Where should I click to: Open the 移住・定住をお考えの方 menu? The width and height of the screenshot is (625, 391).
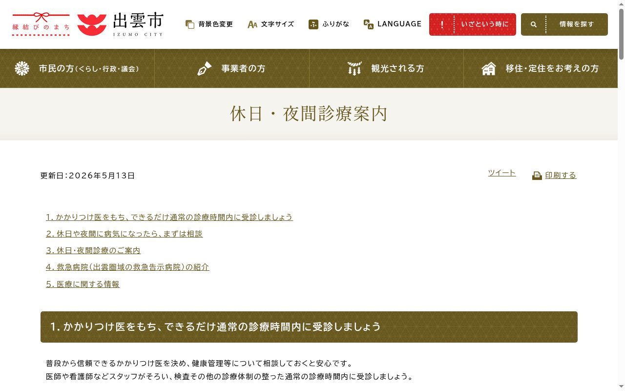coord(541,68)
